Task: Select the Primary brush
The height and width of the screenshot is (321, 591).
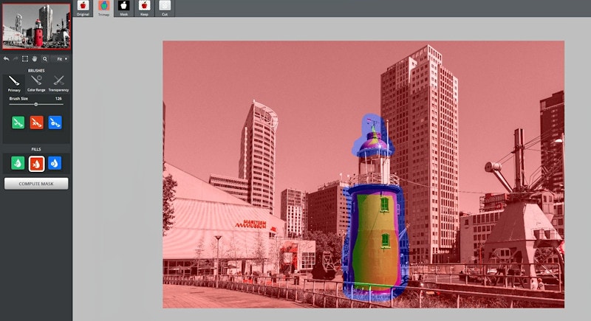Action: coord(14,81)
